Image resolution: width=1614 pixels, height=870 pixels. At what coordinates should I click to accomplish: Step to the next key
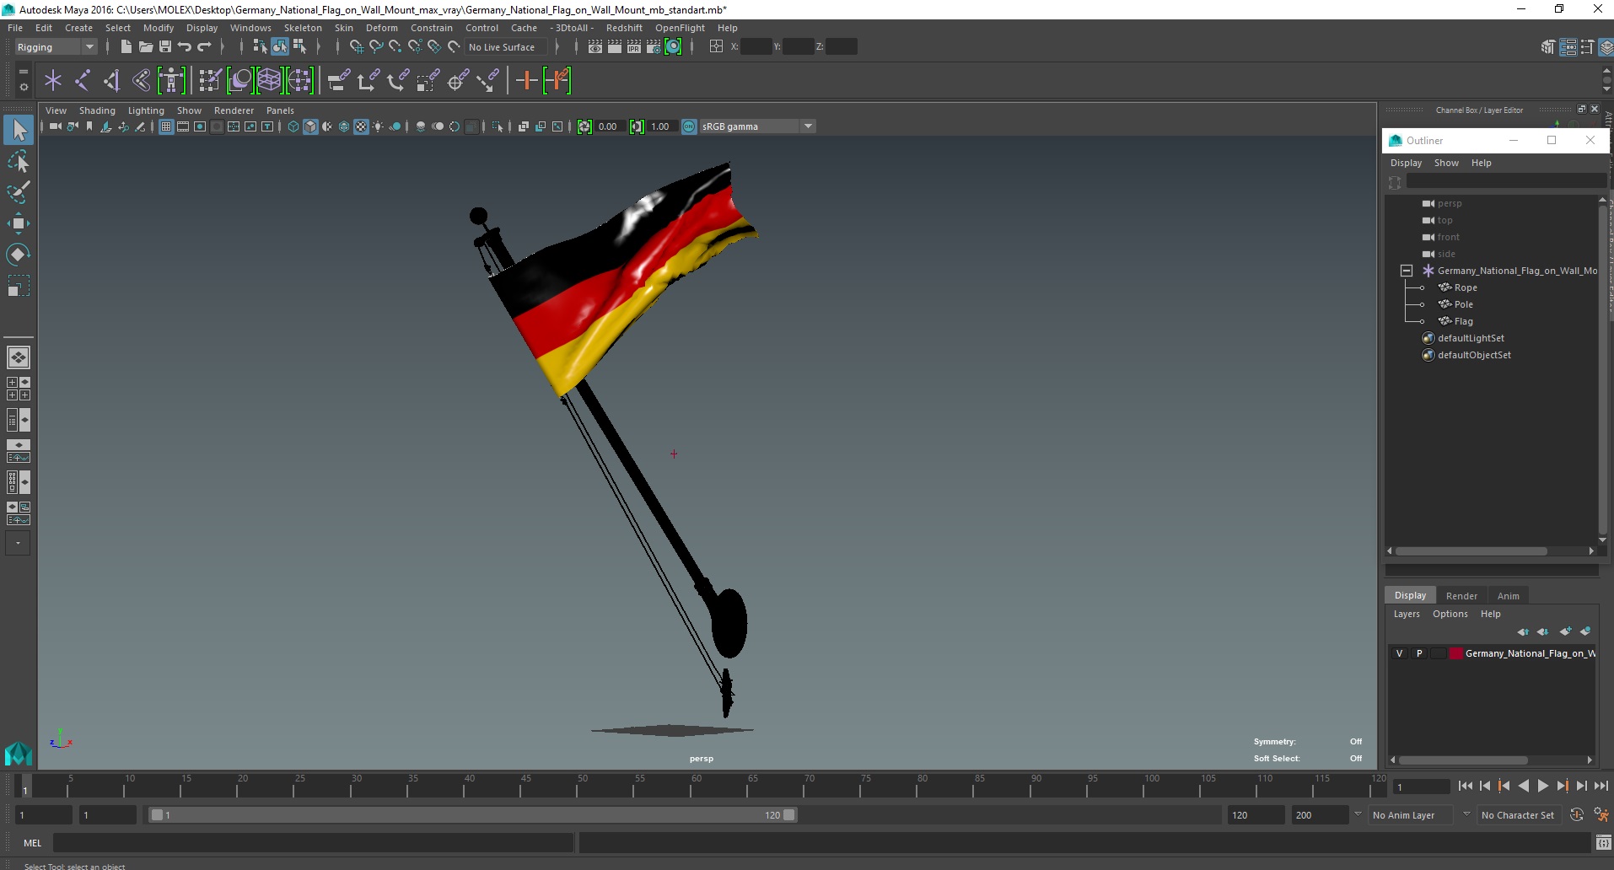[x=1562, y=786]
